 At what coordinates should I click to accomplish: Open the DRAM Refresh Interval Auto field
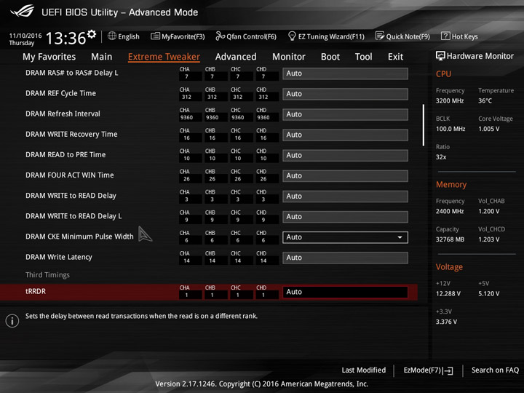pyautogui.click(x=345, y=114)
